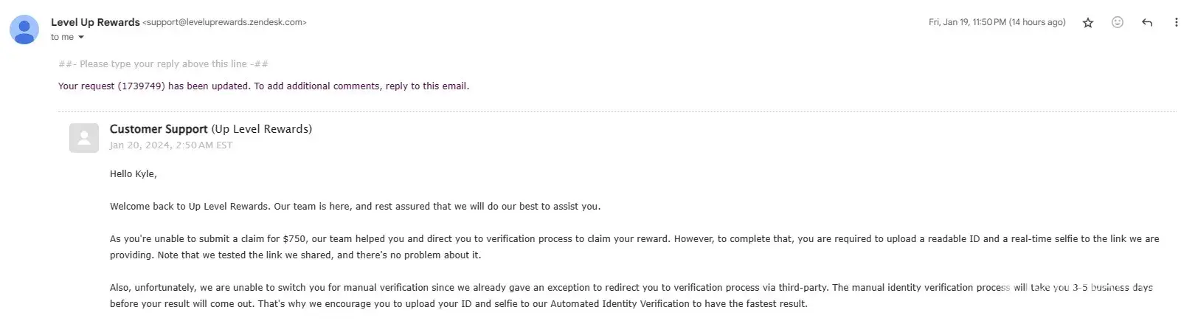Select the sender name Level Up Rewards
Screen dimensions: 1195x324
[95, 22]
